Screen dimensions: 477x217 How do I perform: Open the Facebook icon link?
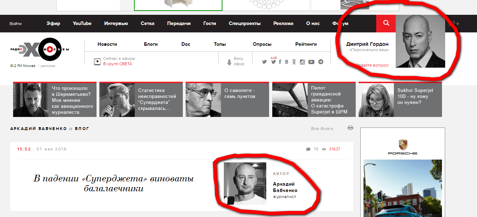(x=280, y=62)
